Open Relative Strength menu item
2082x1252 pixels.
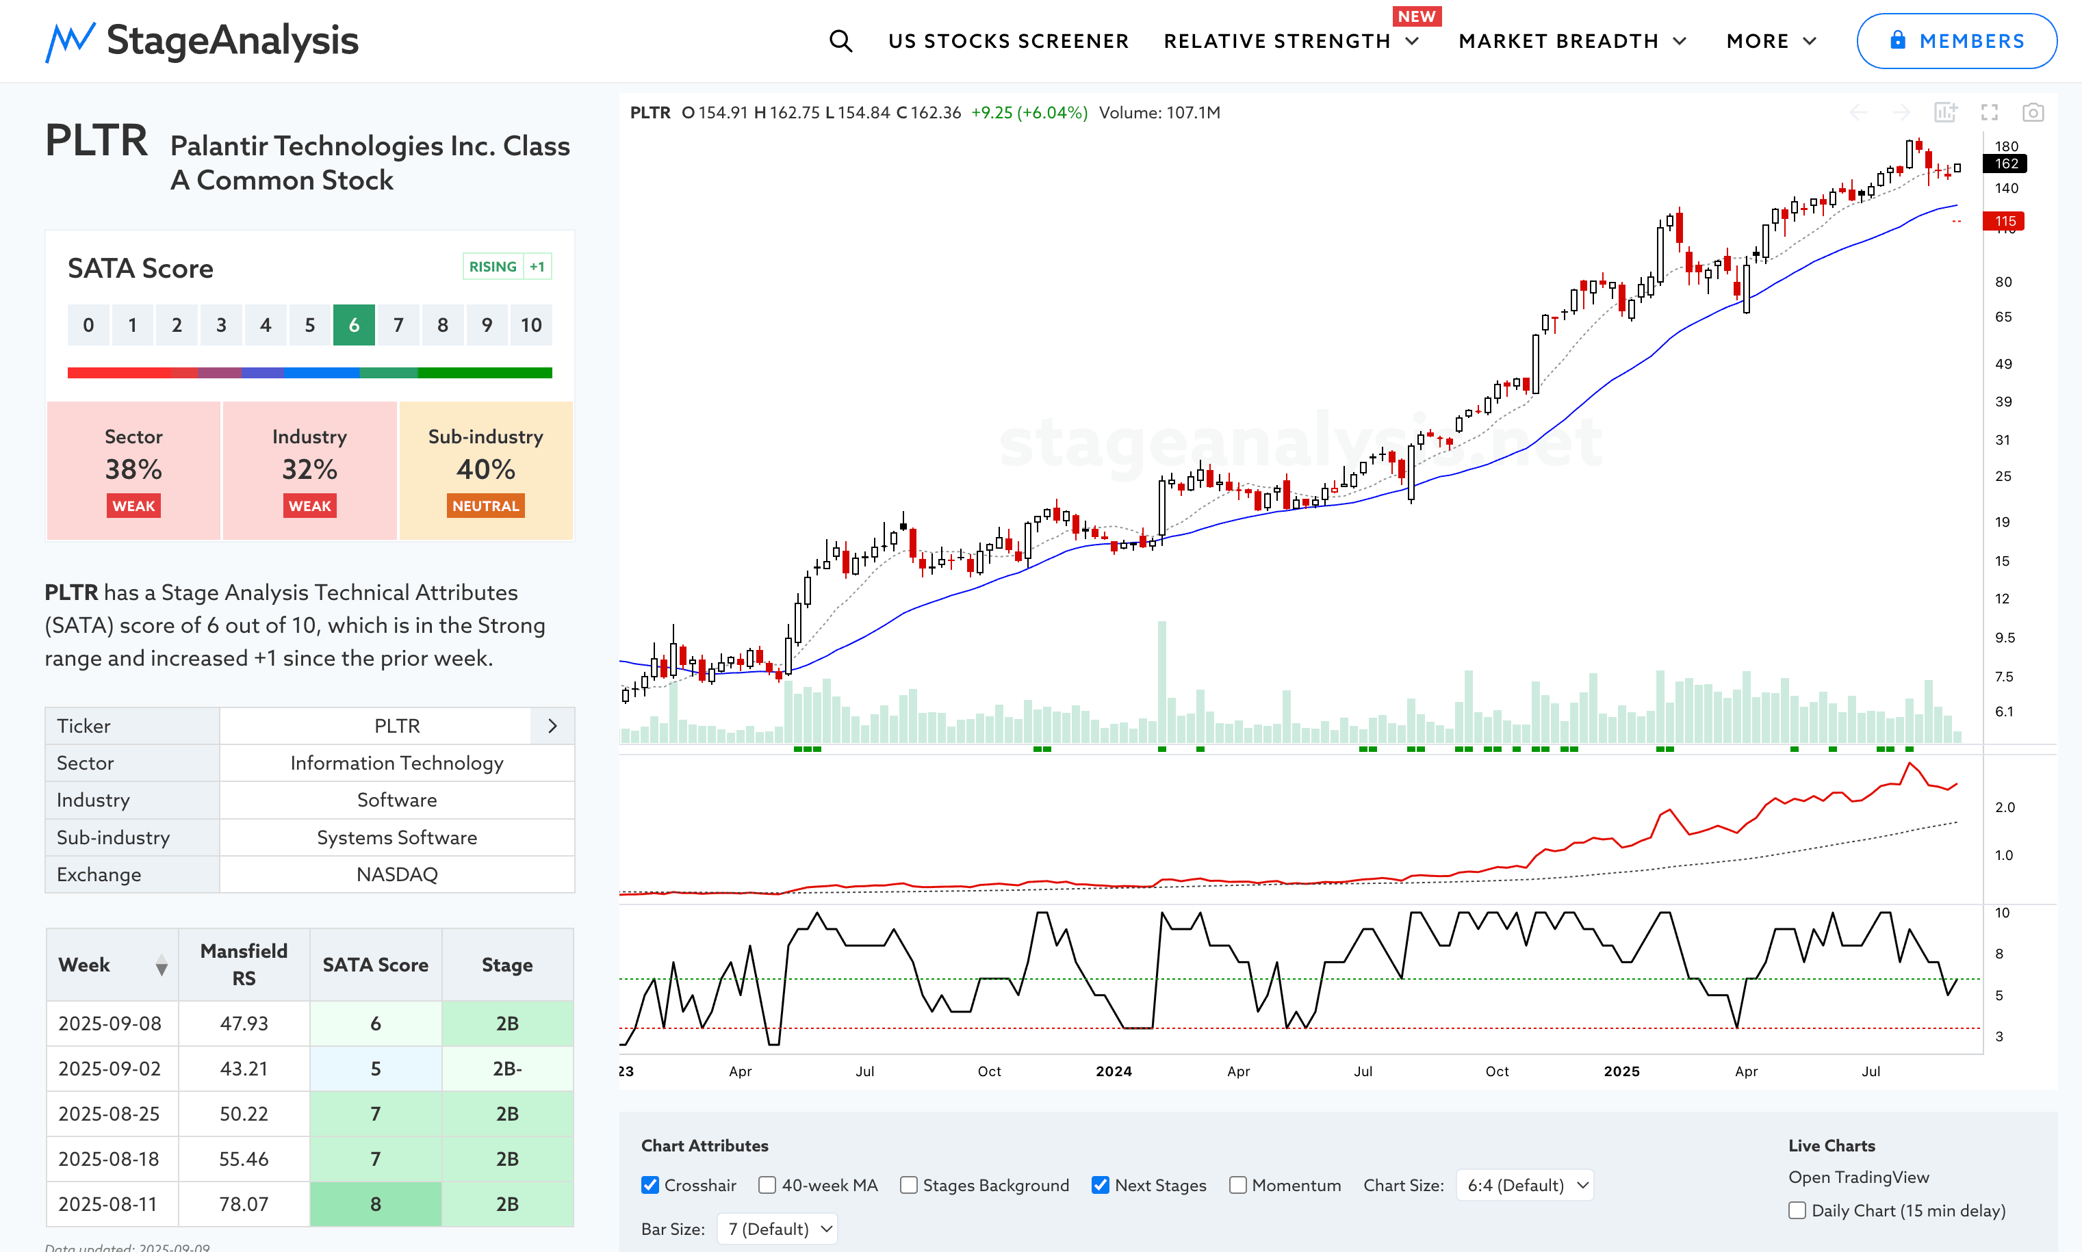[x=1277, y=41]
